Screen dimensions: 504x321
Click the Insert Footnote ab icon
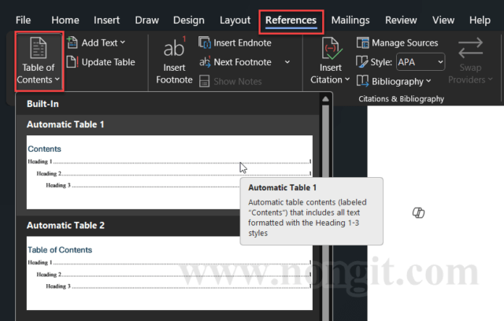click(x=175, y=48)
